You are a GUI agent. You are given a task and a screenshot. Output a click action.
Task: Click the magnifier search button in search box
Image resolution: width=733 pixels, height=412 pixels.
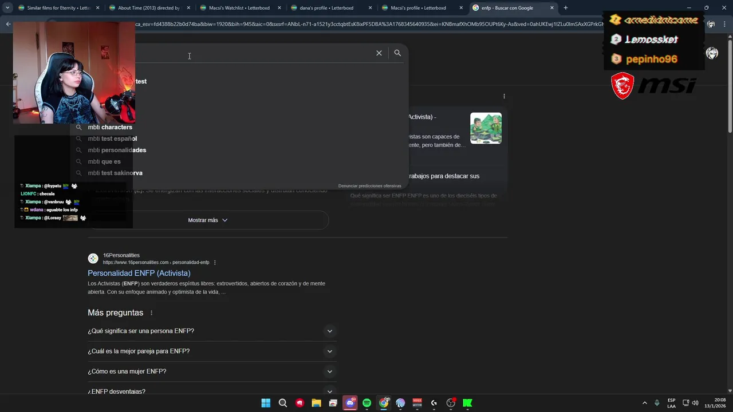click(x=397, y=53)
